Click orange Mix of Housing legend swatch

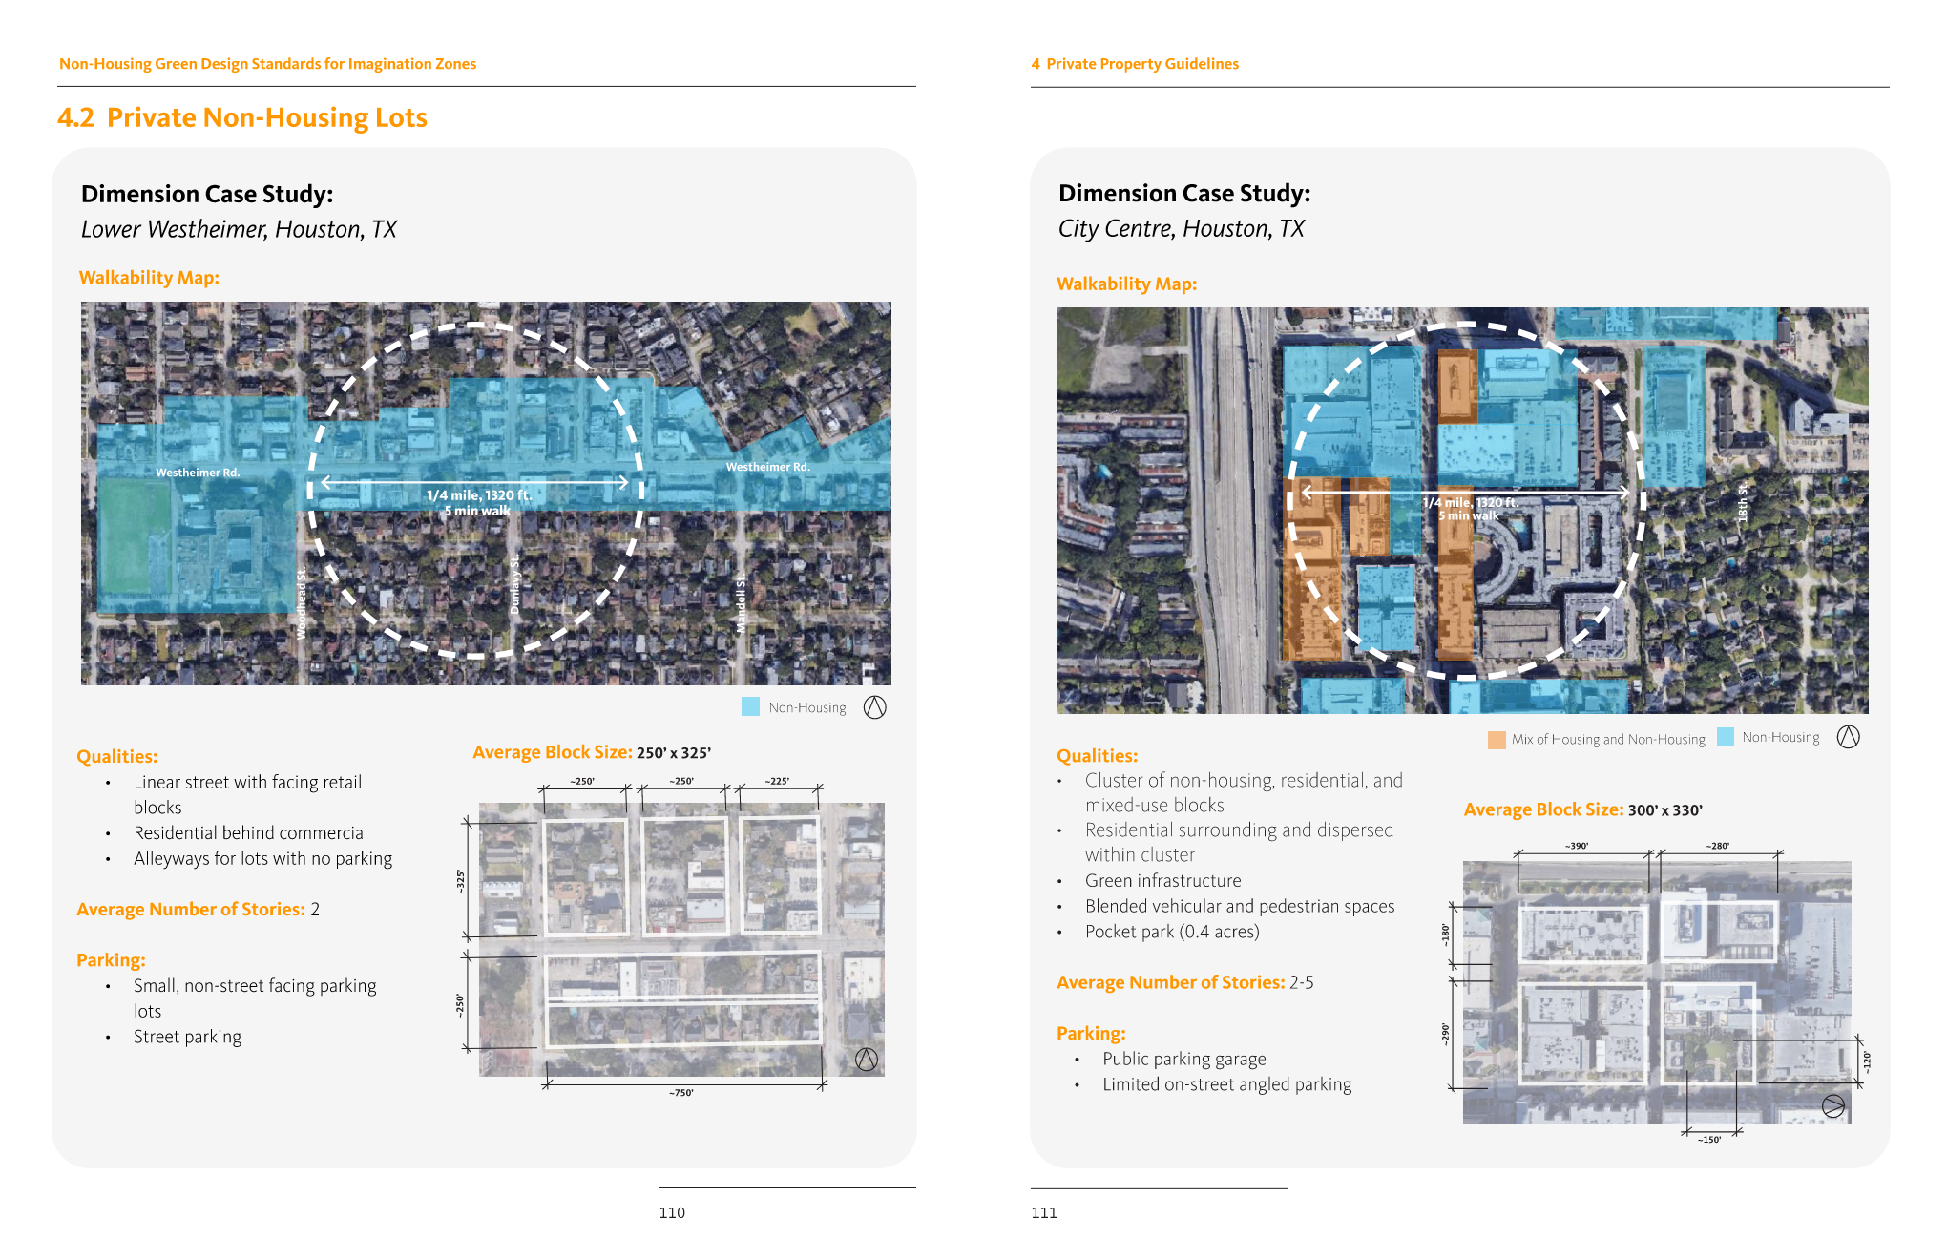pyautogui.click(x=1497, y=740)
